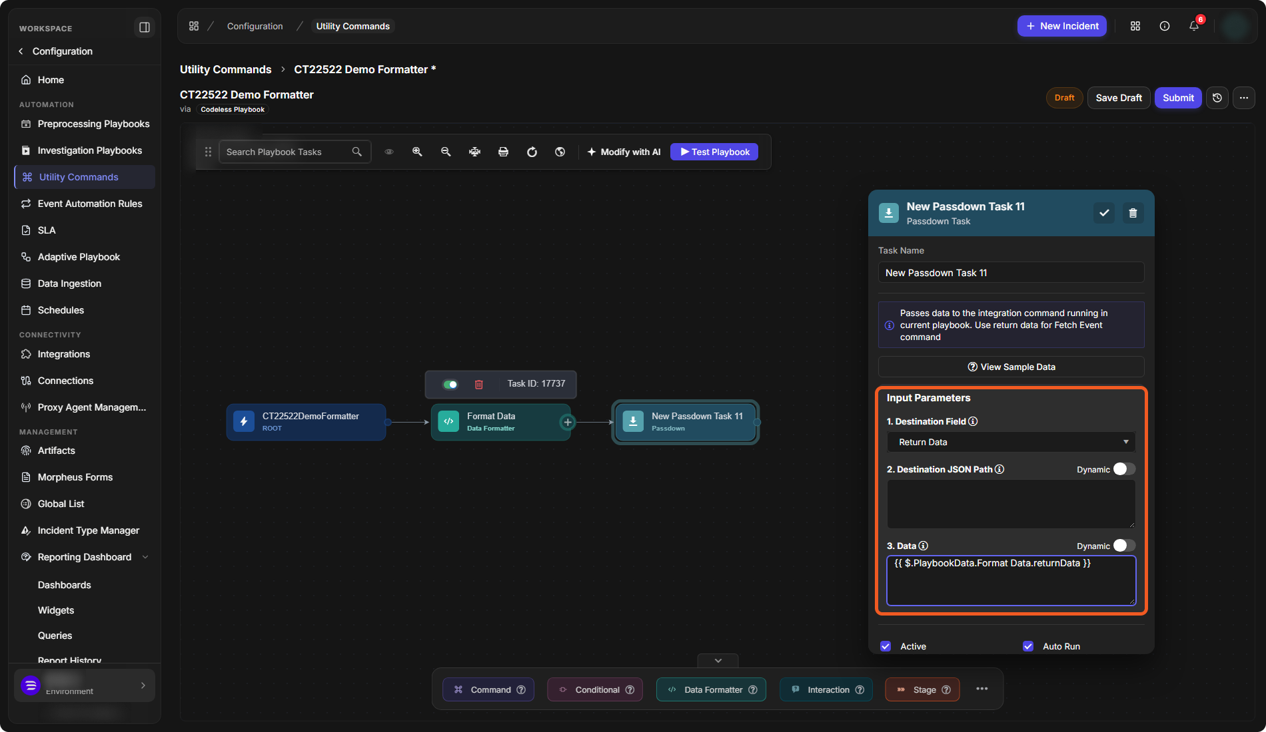Click the globe icon in playbook toolbar
Image resolution: width=1266 pixels, height=732 pixels.
coord(560,152)
